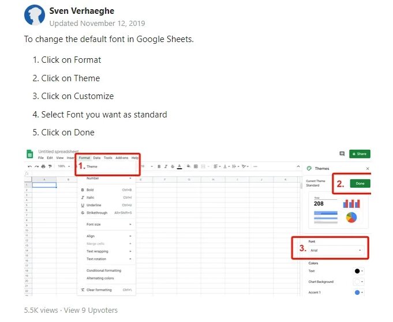Collapse the header with the caret icon
This screenshot has height=322, width=393.
(298, 166)
